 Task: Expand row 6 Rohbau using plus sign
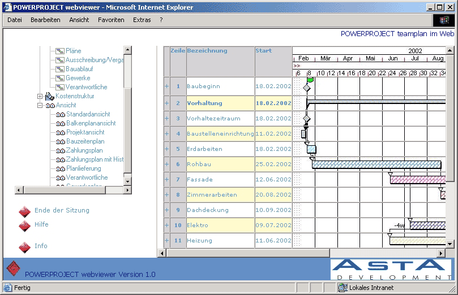[166, 164]
